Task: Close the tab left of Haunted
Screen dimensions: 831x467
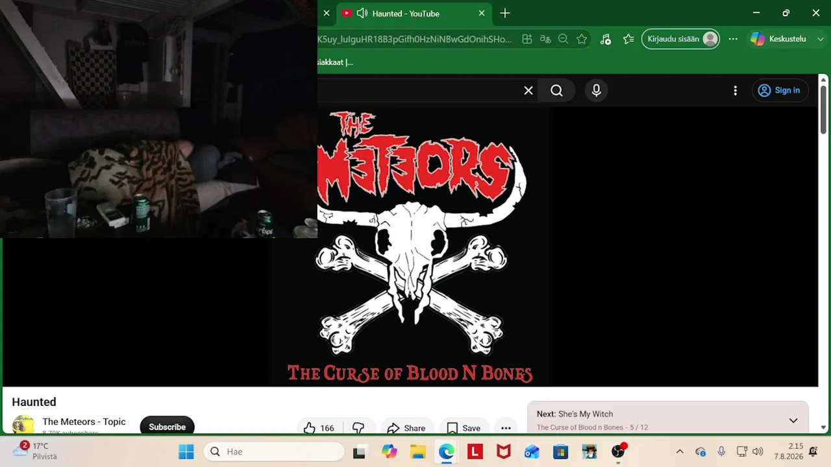Action: pyautogui.click(x=327, y=13)
